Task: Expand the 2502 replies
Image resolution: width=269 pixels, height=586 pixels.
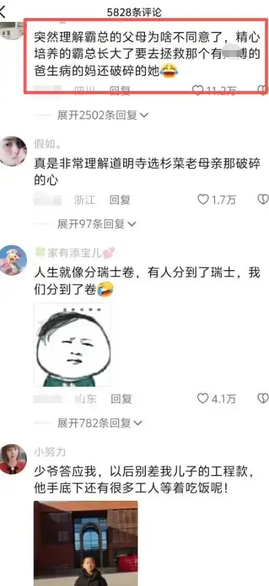Action: click(x=103, y=115)
